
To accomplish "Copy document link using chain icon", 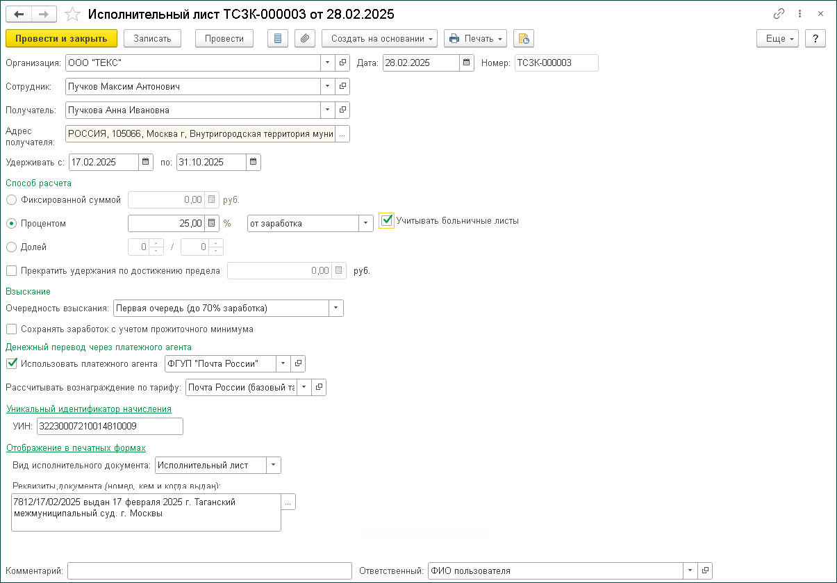I will click(x=779, y=14).
